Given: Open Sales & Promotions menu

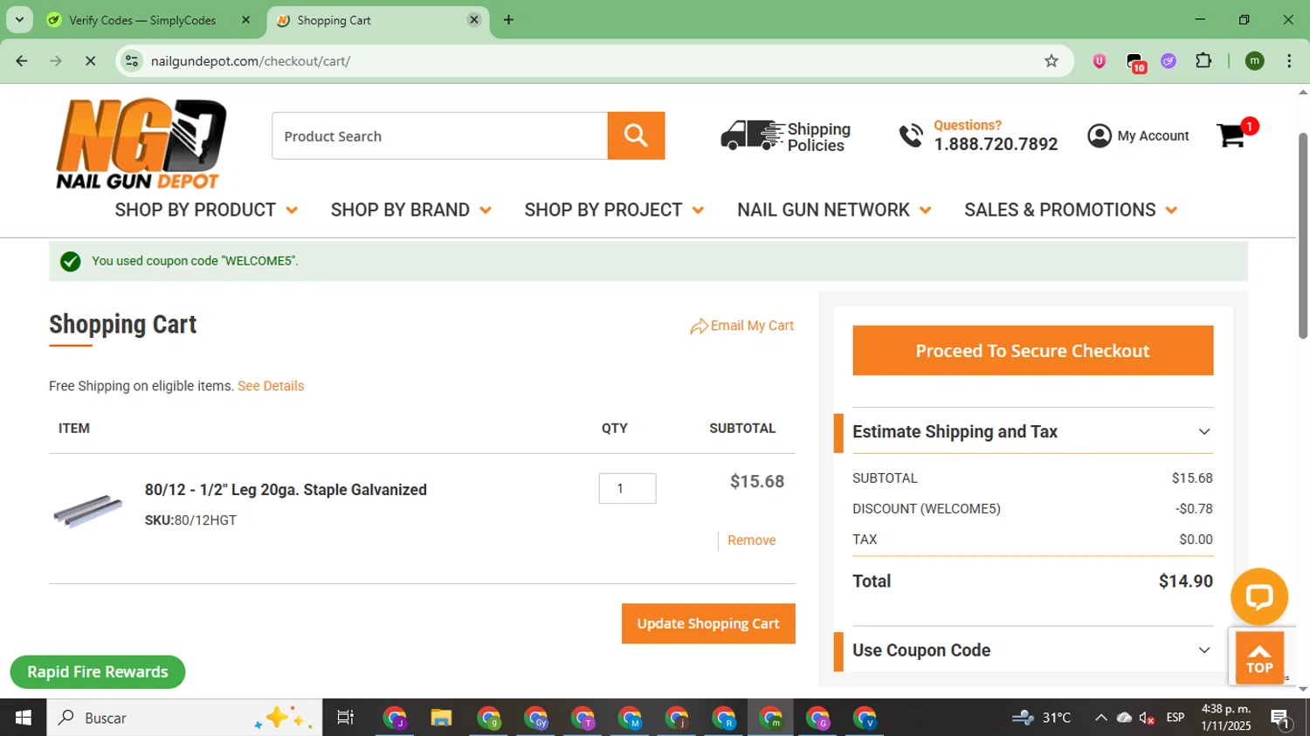Looking at the screenshot, I should (1071, 210).
